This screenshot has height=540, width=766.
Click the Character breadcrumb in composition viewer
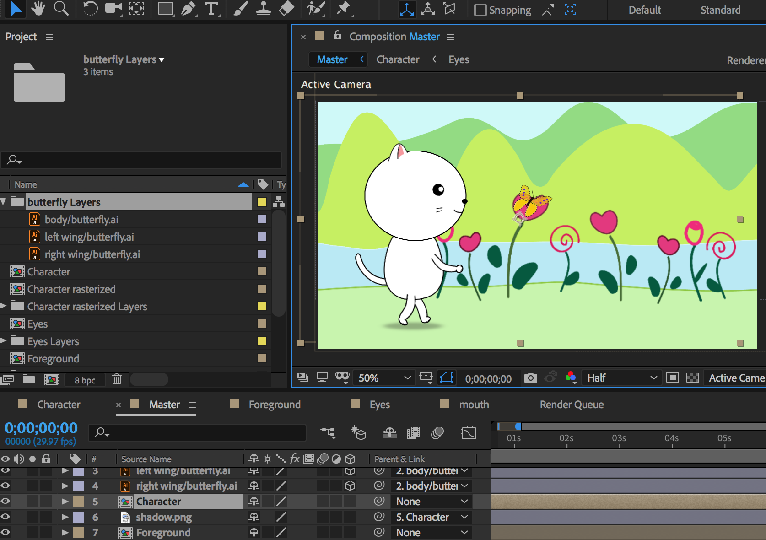[x=398, y=59]
